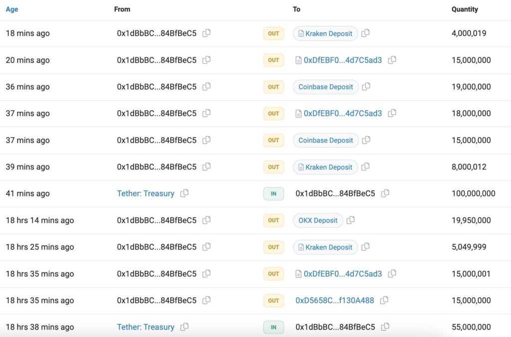
Task: Copy the From address in the 18 mins ago row
Action: click(x=206, y=33)
